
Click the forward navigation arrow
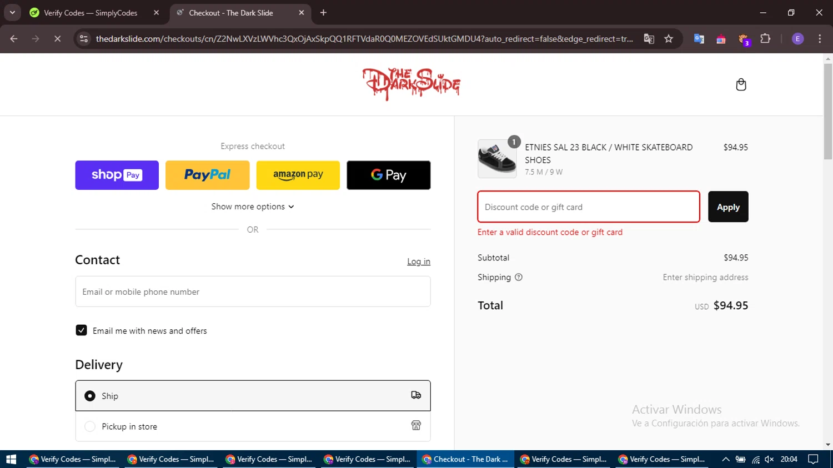click(x=36, y=39)
